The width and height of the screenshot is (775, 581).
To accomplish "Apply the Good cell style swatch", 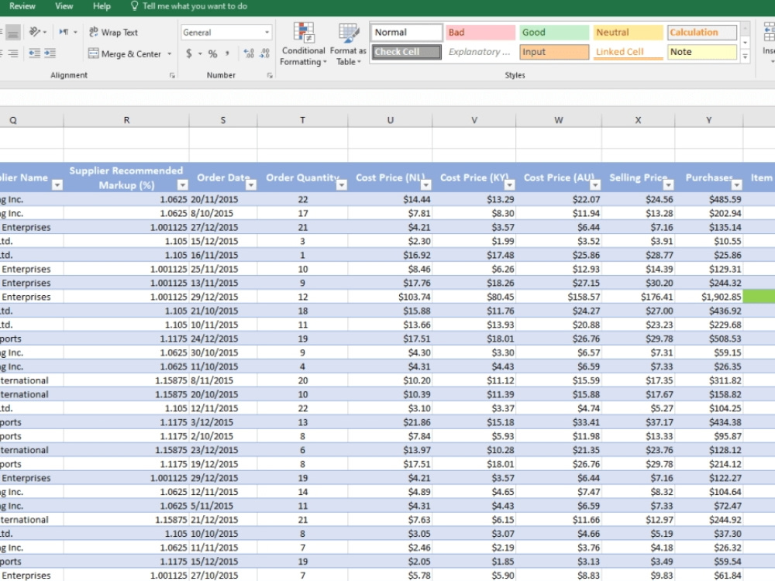I will click(x=553, y=32).
